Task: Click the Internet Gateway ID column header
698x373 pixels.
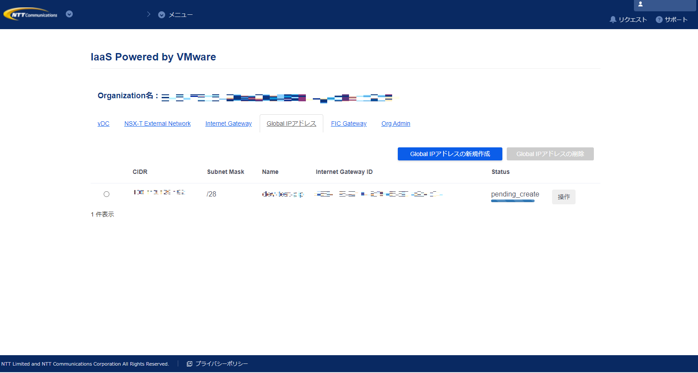Action: [344, 172]
